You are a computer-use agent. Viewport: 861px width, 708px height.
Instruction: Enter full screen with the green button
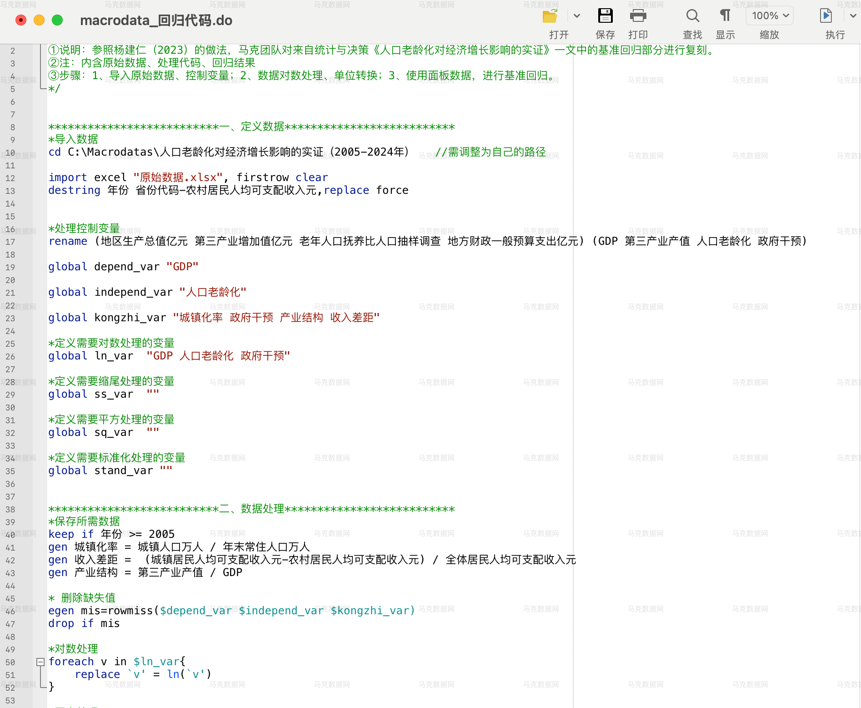tap(57, 20)
